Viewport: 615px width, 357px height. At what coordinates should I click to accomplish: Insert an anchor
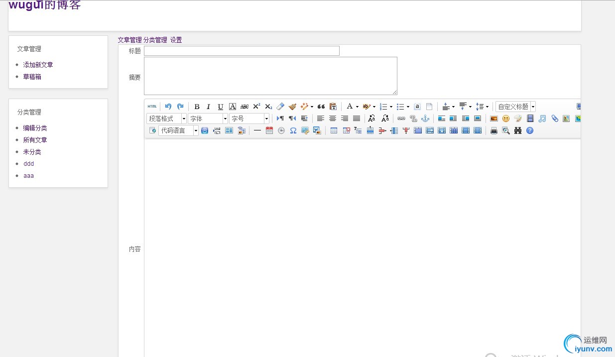pos(425,119)
